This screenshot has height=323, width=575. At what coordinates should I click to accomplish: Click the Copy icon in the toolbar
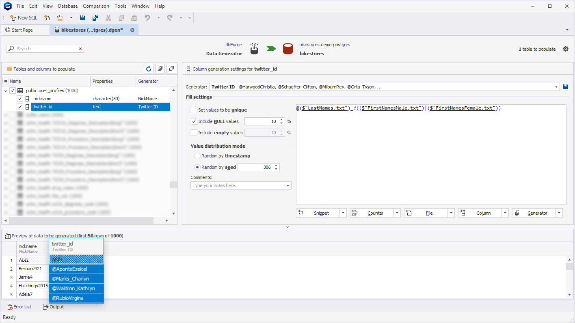click(121, 18)
